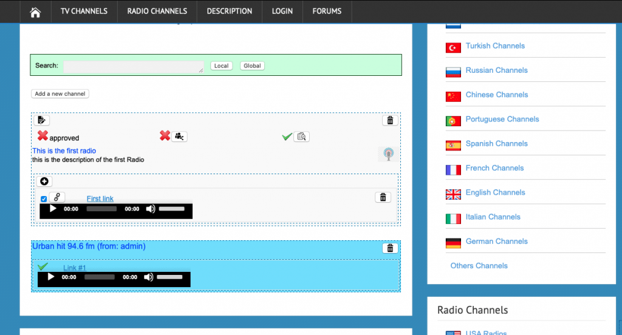Viewport: 622px width, 335px height.
Task: Add a new link with plus icon
Action: point(44,181)
